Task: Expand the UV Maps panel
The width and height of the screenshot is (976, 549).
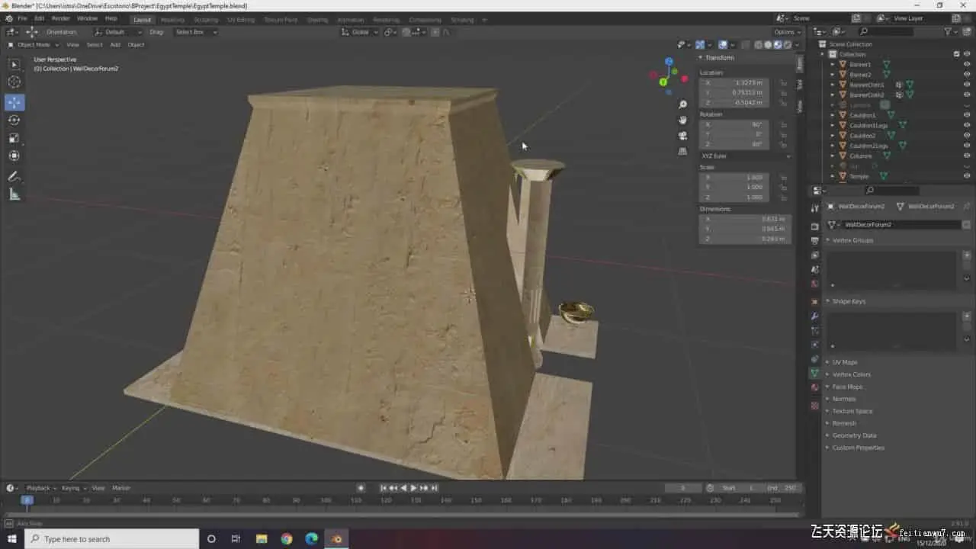Action: tap(845, 362)
